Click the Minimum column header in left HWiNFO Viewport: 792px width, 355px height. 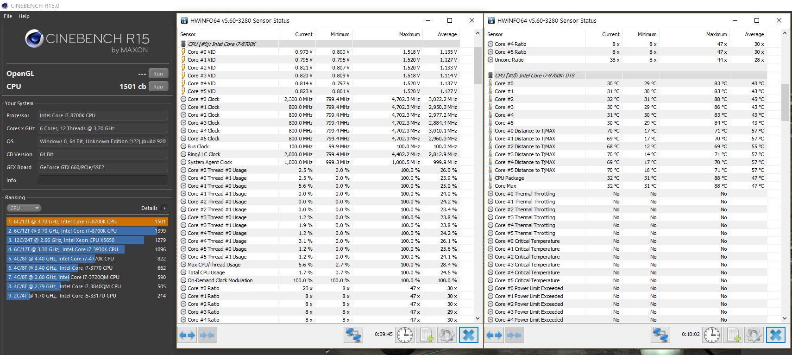pyautogui.click(x=333, y=34)
